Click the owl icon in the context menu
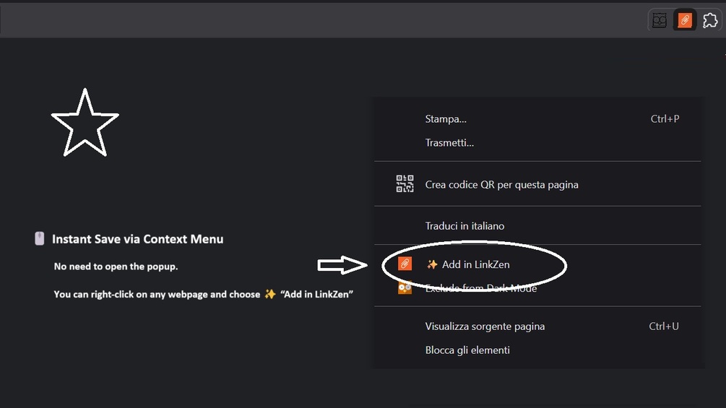 (405, 287)
